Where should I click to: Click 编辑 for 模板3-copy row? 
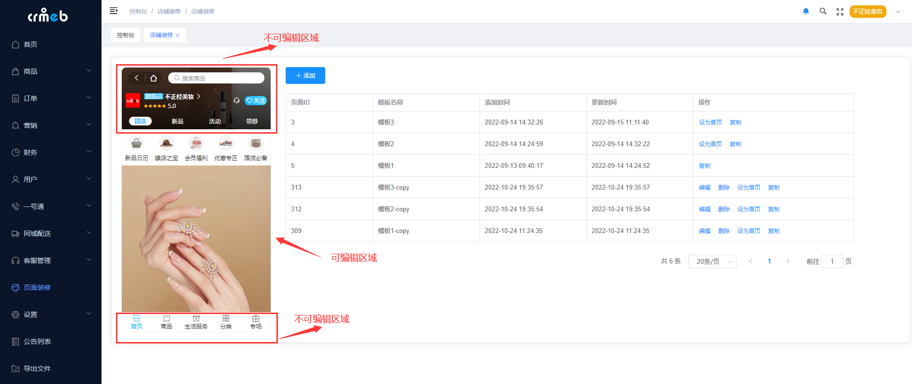coord(704,187)
